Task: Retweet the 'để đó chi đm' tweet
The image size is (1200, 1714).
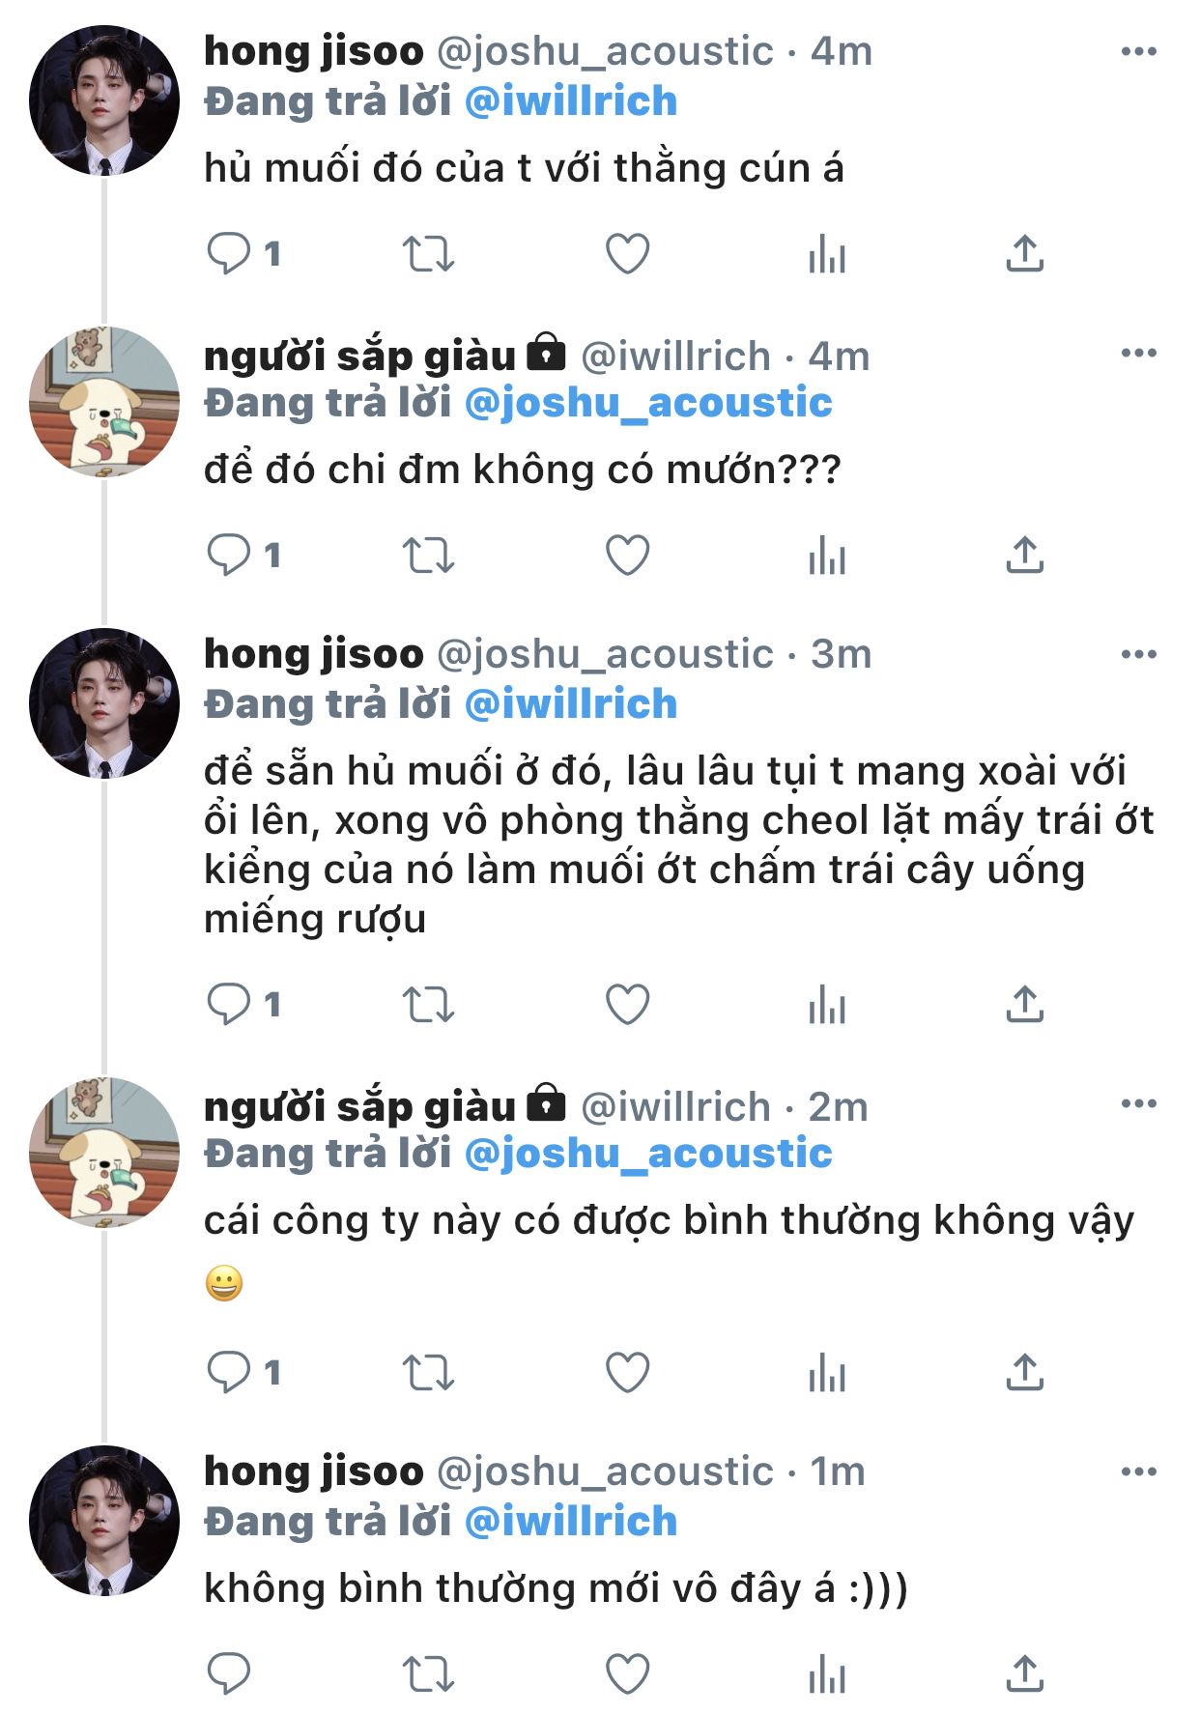Action: [x=428, y=556]
